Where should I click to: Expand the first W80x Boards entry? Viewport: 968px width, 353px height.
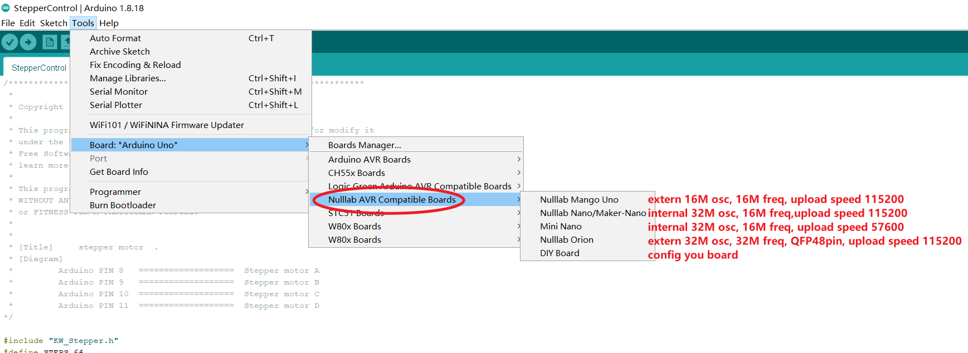(x=416, y=226)
